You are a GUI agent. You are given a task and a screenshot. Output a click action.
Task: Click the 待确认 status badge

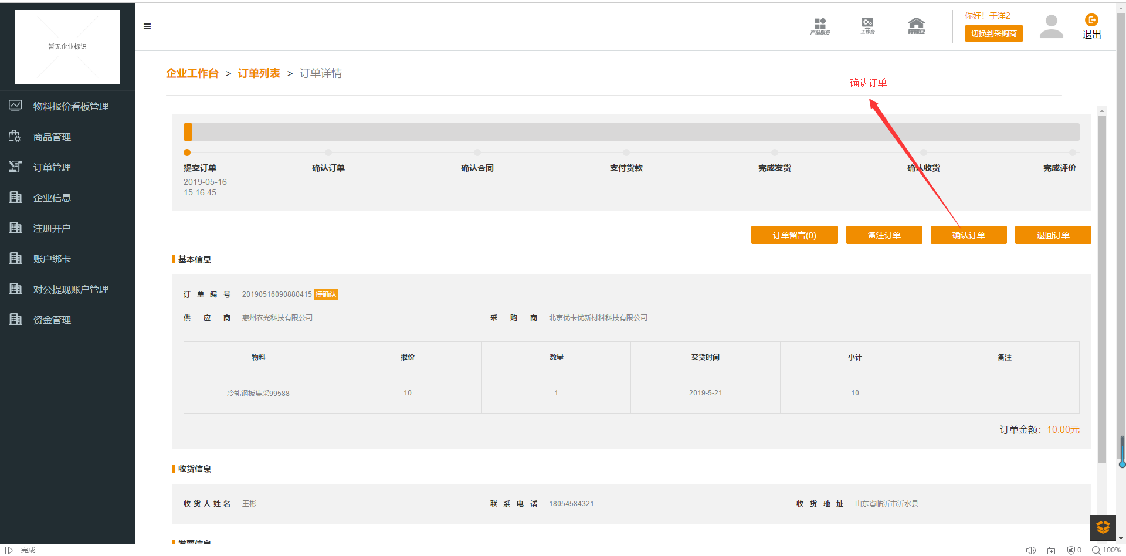[326, 294]
